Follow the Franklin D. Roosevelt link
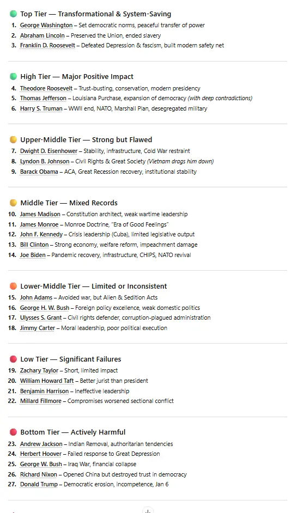 coord(47,45)
